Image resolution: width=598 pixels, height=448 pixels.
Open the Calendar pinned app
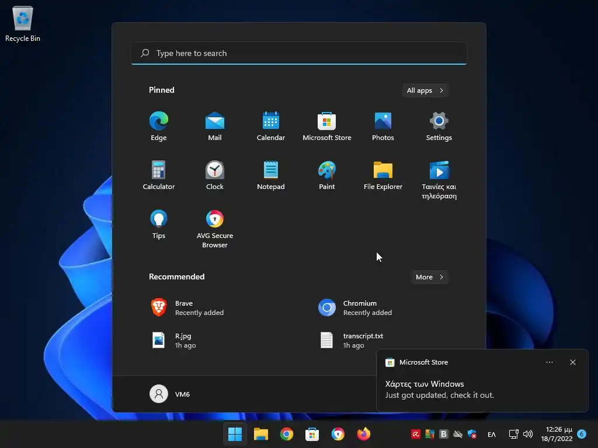click(x=271, y=126)
